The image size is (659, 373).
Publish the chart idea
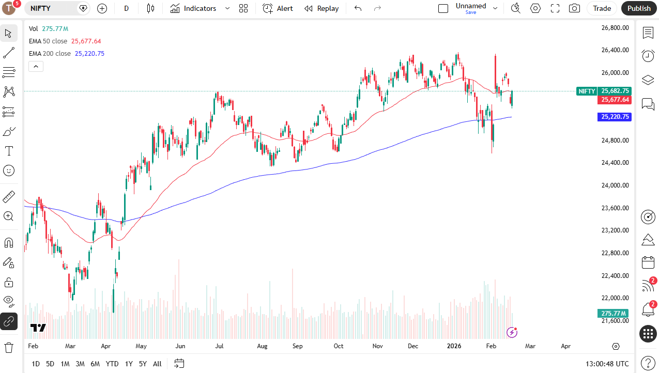click(x=639, y=8)
